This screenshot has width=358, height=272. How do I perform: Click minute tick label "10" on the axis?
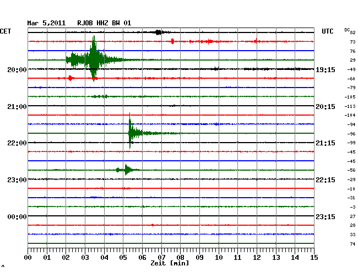(219, 258)
